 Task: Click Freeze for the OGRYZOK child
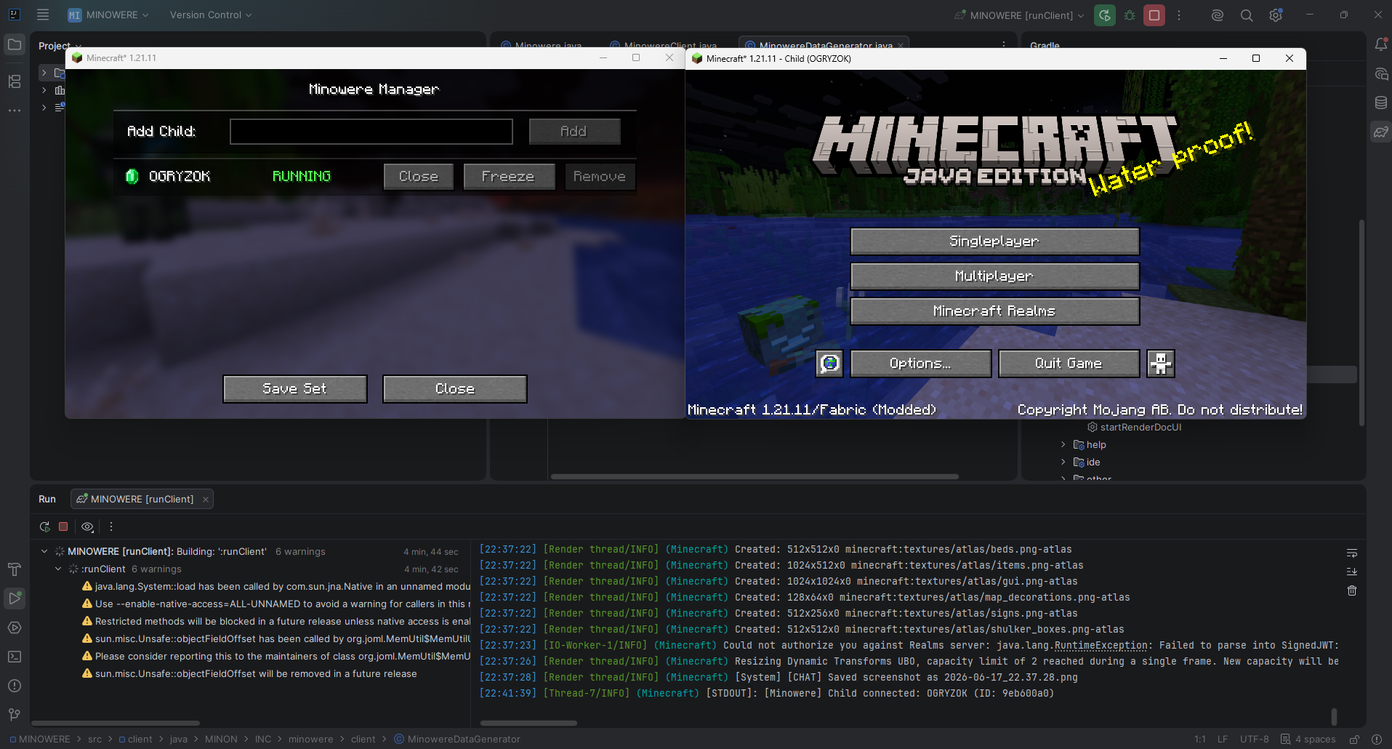click(508, 177)
